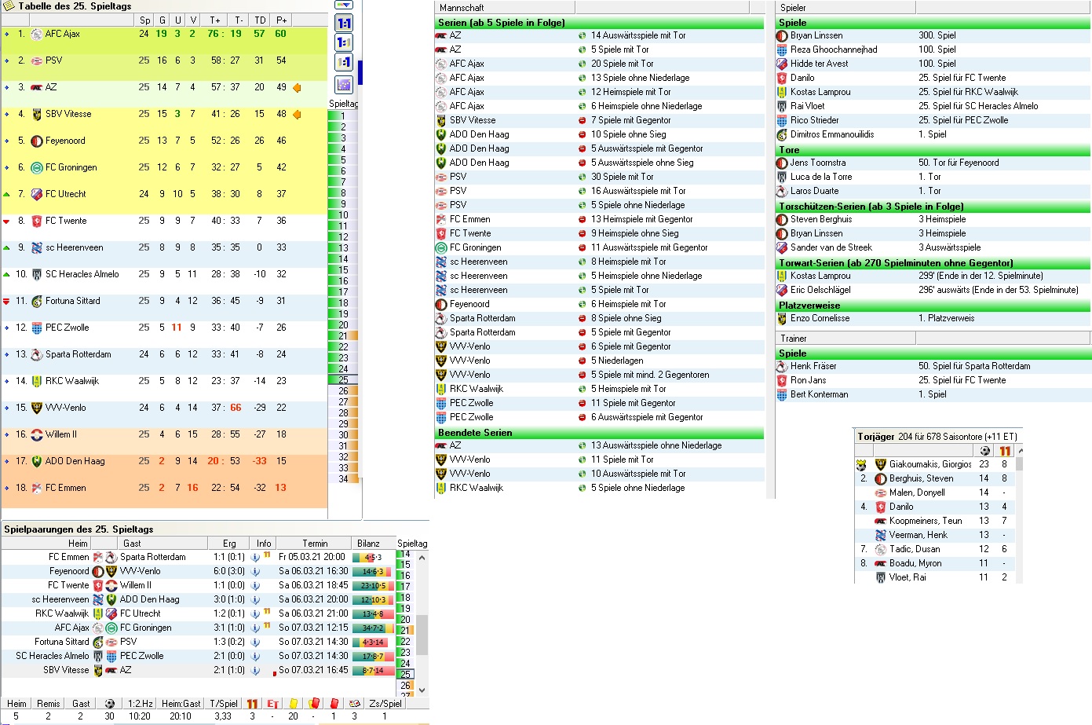Click the penalty marker in the FC Emmen fixture row
This screenshot has height=725, width=1092.
pos(267,555)
